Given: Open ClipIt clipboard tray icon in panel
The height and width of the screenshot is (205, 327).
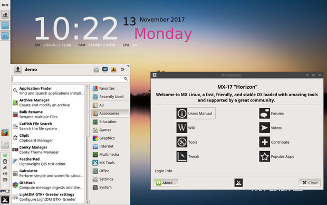Looking at the screenshot, I should (5, 161).
